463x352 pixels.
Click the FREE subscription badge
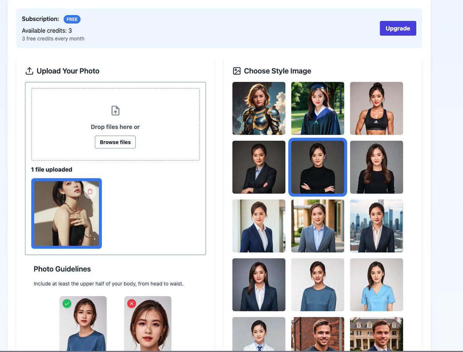coord(72,19)
